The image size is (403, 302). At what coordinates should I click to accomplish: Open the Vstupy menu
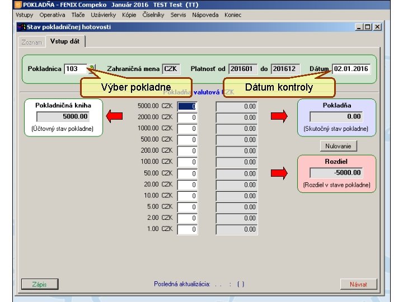25,15
